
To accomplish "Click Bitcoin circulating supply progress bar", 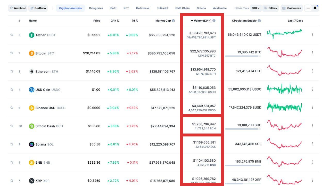I will (x=243, y=56).
